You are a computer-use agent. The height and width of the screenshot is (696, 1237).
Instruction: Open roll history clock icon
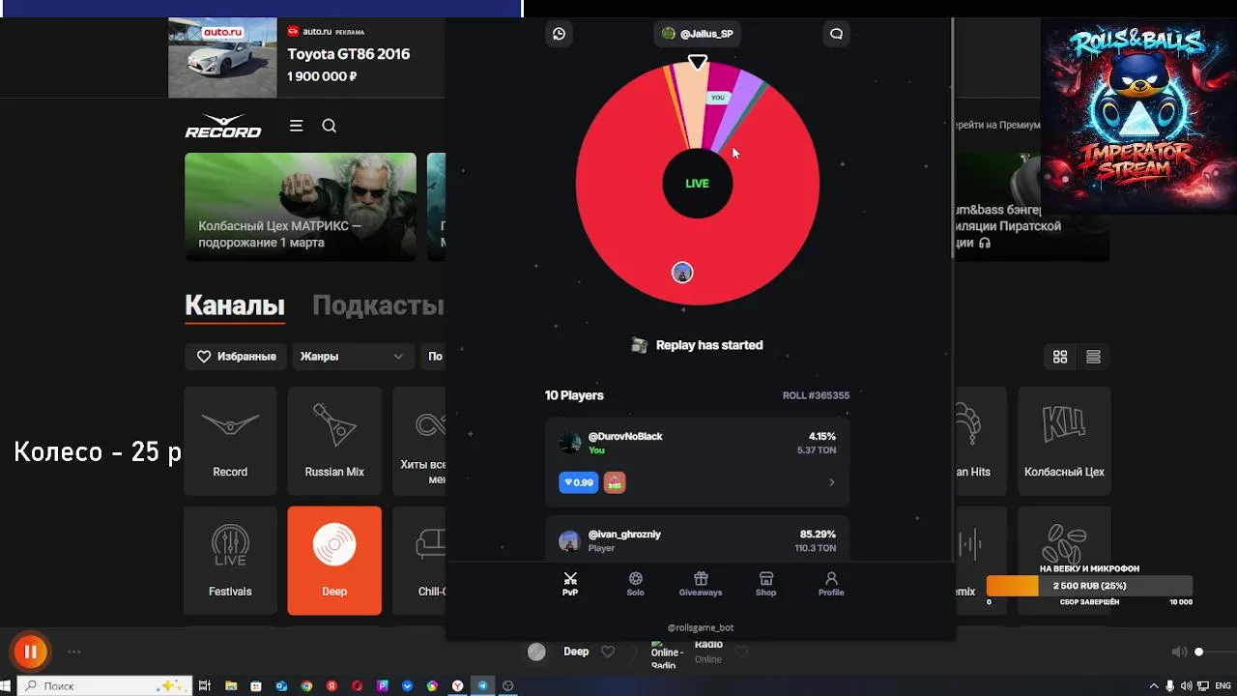click(559, 34)
